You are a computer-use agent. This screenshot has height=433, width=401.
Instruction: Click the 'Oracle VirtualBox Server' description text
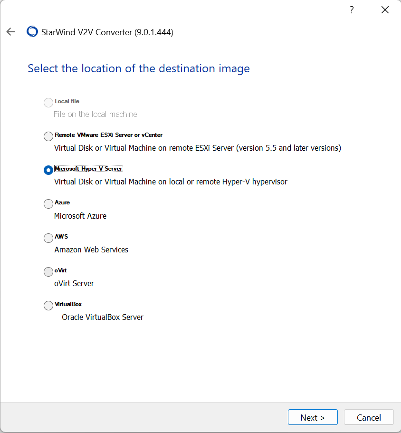click(103, 318)
